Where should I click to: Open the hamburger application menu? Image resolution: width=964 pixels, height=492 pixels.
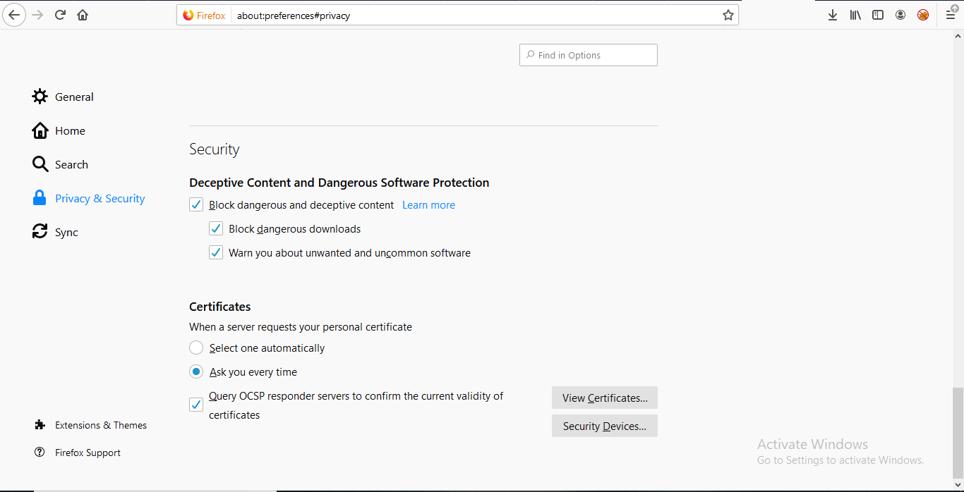951,15
